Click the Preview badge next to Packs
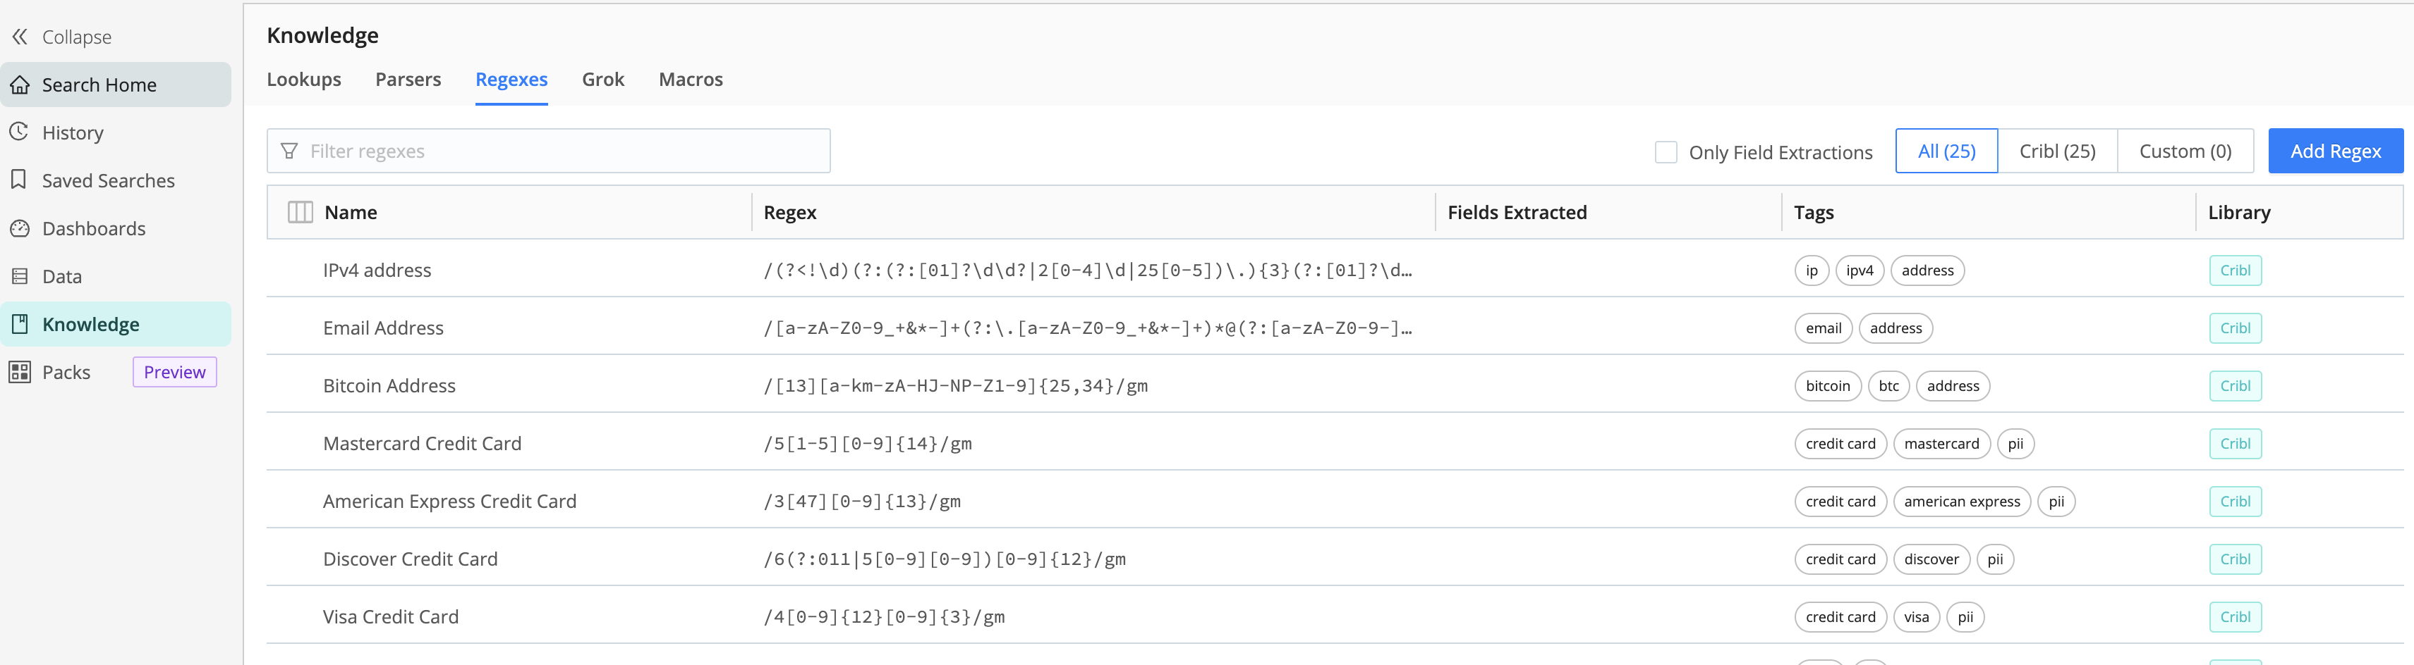The image size is (2414, 665). coord(174,371)
